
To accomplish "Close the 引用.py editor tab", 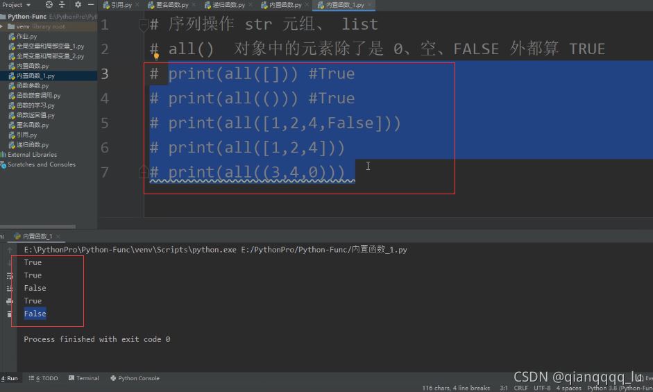I will [x=137, y=5].
